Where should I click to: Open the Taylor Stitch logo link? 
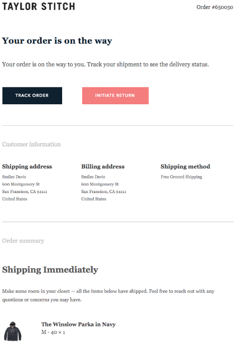pyautogui.click(x=39, y=7)
